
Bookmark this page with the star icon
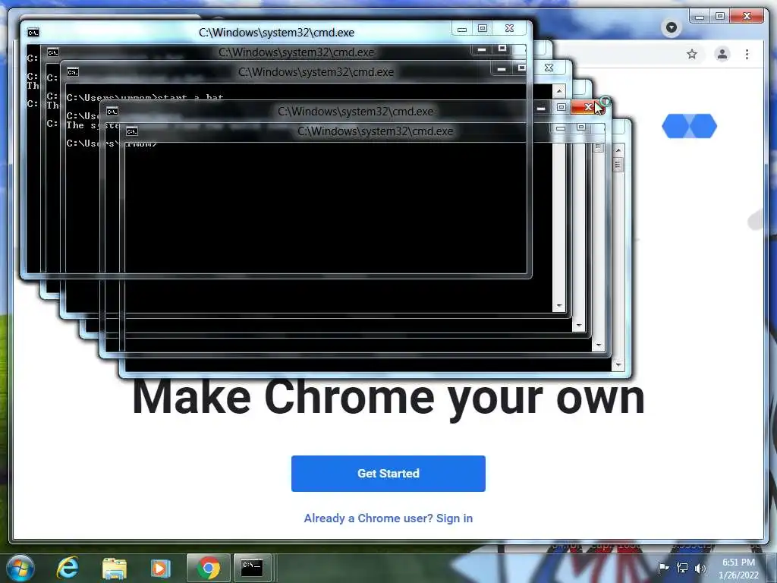(692, 54)
